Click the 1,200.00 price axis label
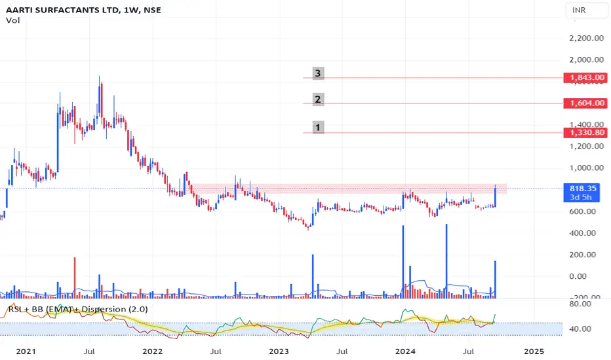The image size is (611, 360). coord(587,147)
